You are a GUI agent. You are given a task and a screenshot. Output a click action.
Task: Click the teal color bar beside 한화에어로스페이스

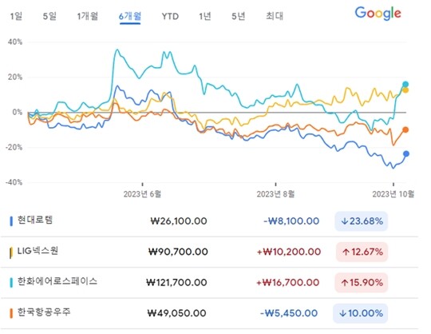click(x=11, y=283)
